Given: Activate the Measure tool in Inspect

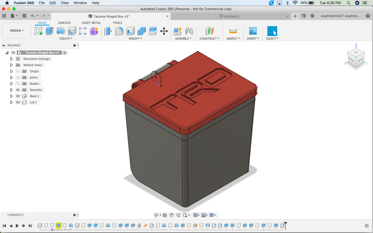Looking at the screenshot, I should click(233, 31).
